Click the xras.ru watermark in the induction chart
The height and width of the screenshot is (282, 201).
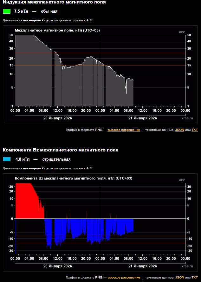tap(187, 118)
